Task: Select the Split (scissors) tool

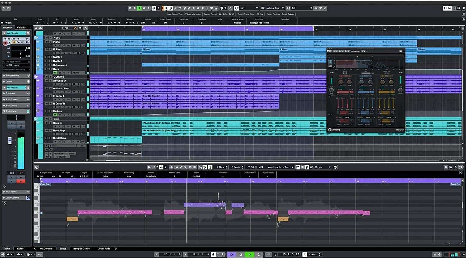Action: coord(185,8)
